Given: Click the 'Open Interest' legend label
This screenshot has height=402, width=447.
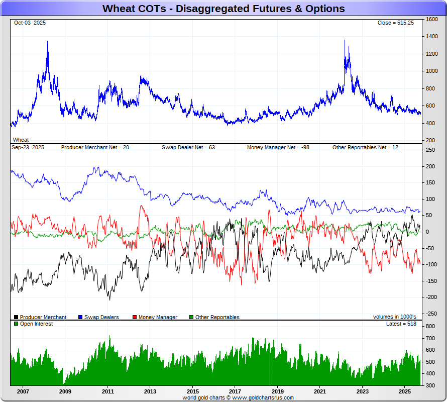Looking at the screenshot, I should pyautogui.click(x=36, y=324).
